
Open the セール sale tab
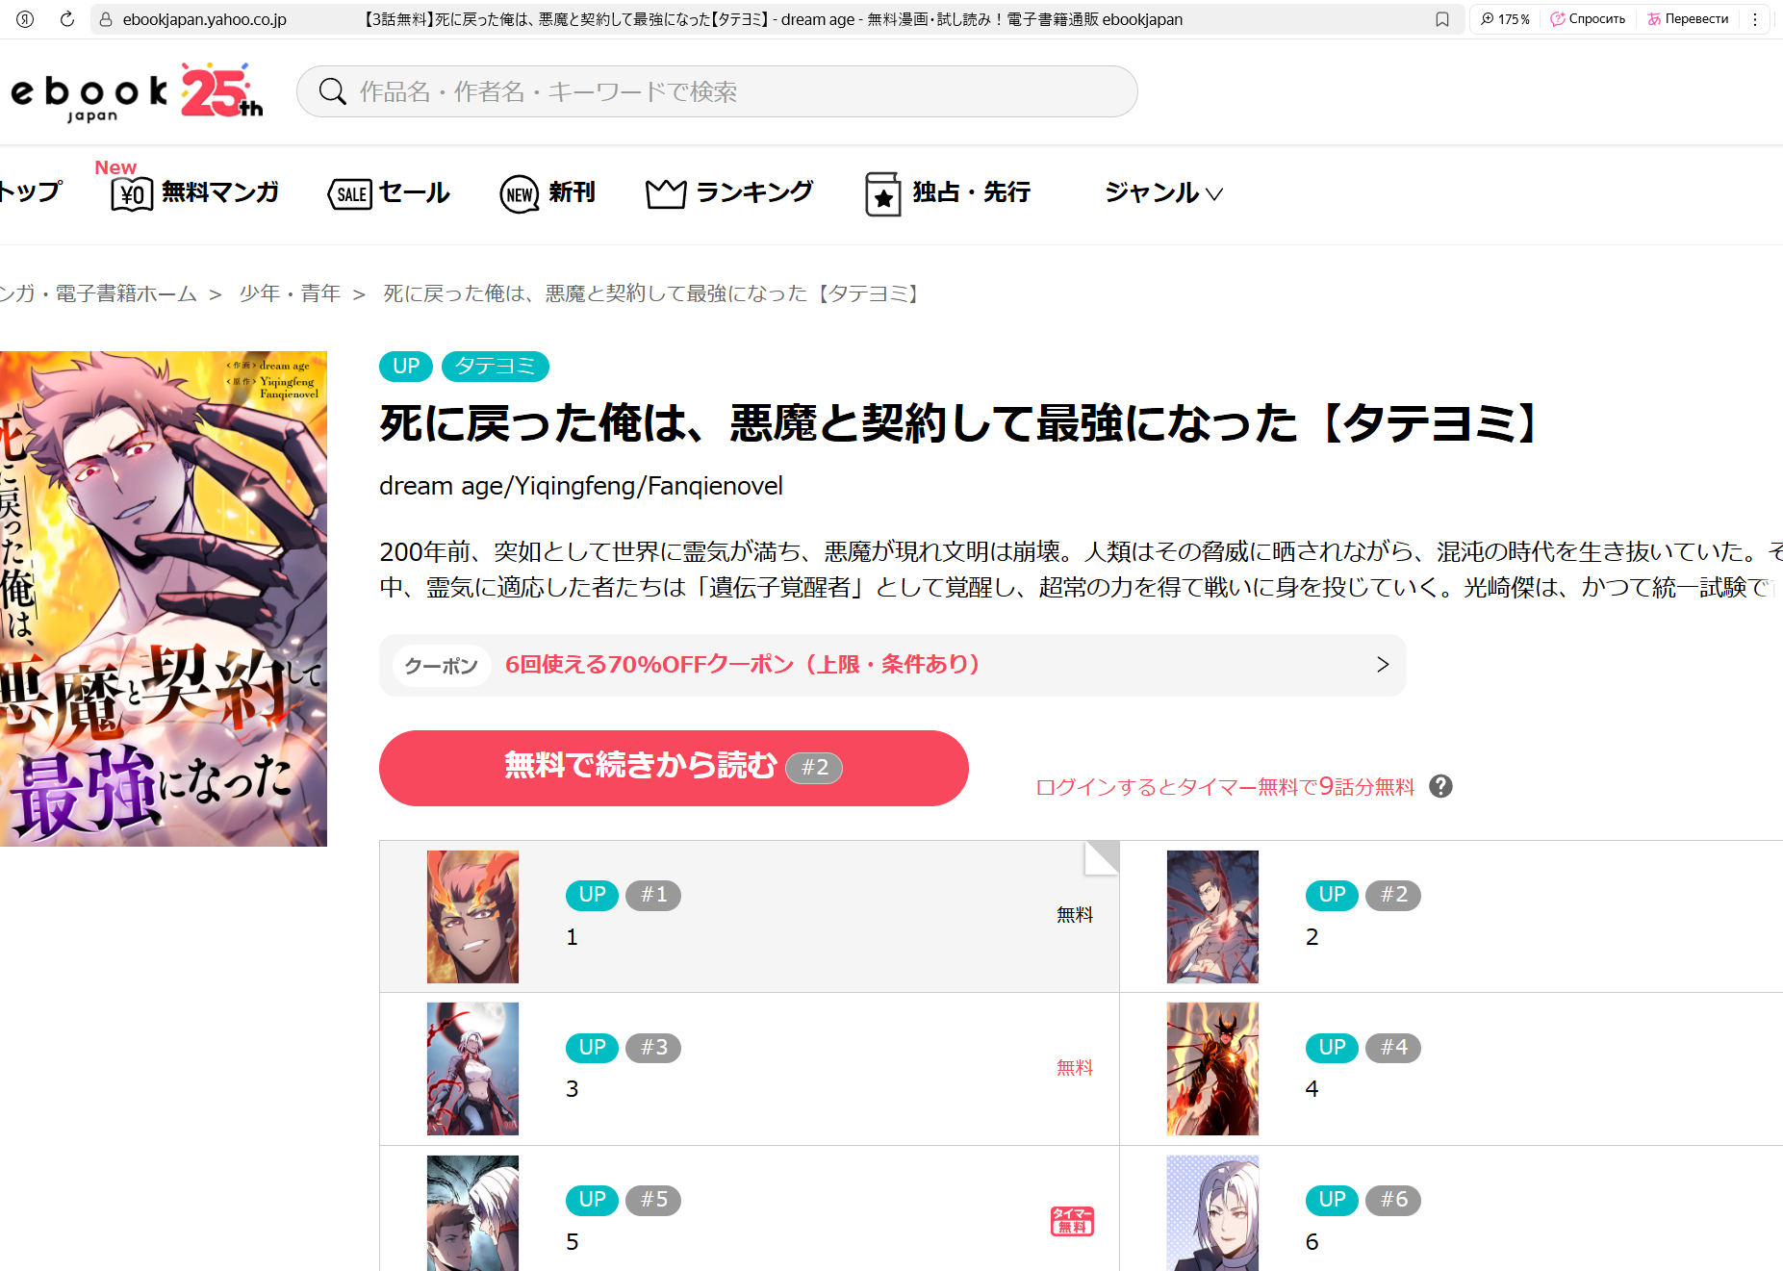pos(389,193)
